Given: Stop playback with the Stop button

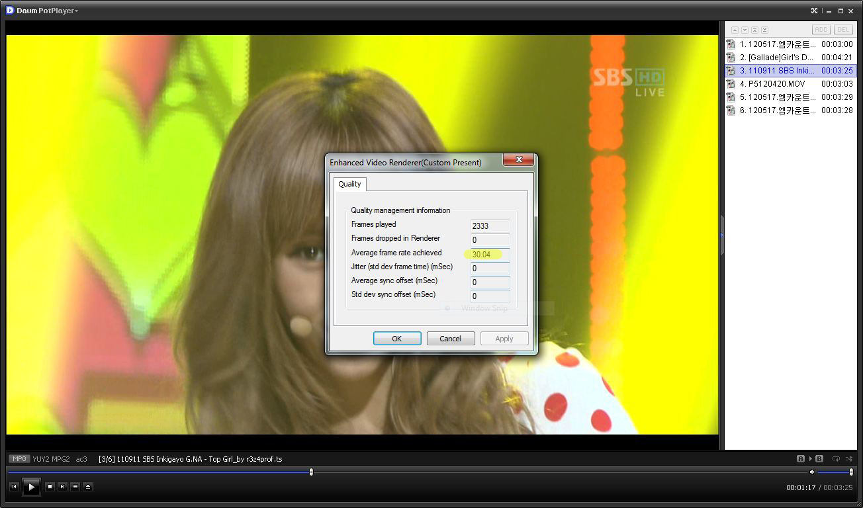Looking at the screenshot, I should pyautogui.click(x=50, y=487).
